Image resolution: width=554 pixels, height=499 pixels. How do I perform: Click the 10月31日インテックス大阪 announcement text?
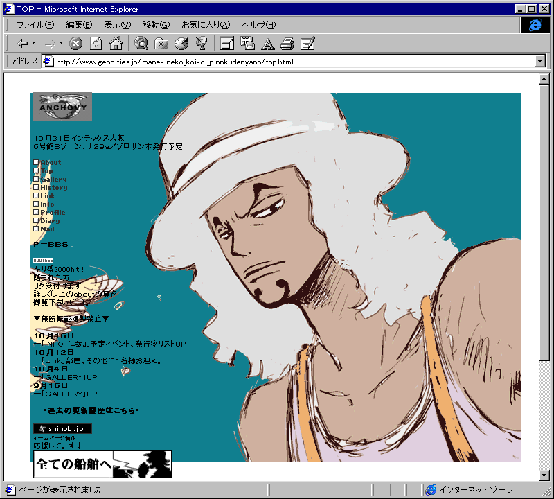[x=79, y=138]
